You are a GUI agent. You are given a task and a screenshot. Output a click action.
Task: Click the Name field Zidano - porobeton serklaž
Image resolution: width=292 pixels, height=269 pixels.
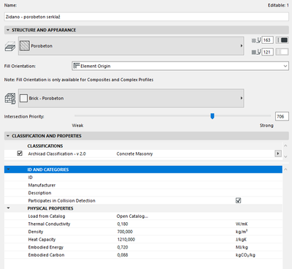[x=147, y=17]
